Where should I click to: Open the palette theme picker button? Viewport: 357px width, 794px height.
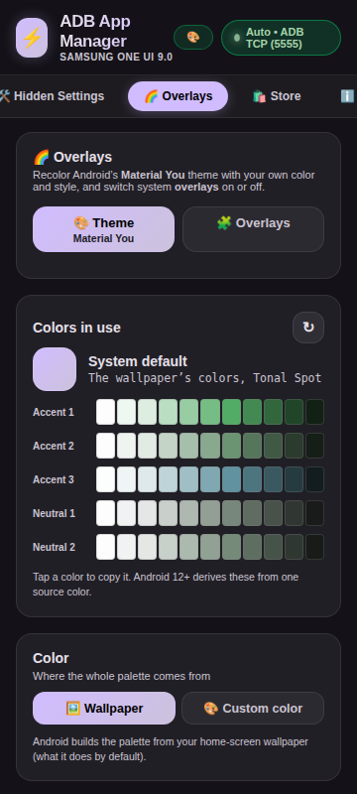point(193,38)
